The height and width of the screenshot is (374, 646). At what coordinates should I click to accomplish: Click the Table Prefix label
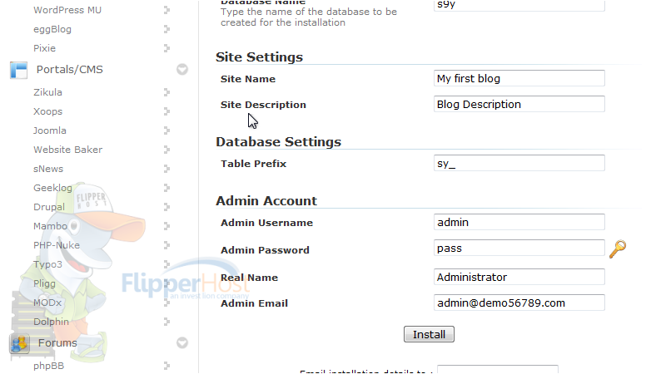tap(253, 164)
